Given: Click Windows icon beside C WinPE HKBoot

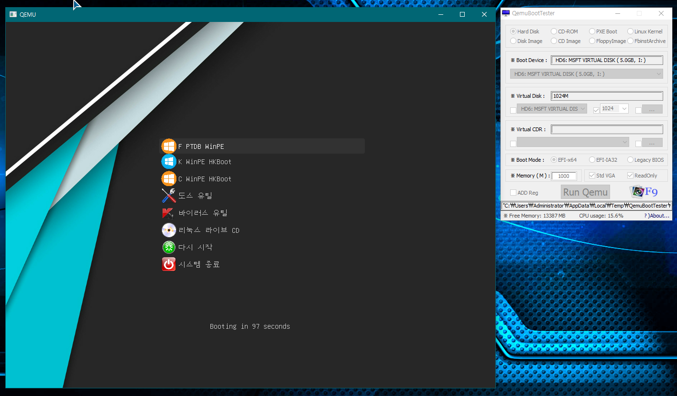Looking at the screenshot, I should pyautogui.click(x=169, y=179).
